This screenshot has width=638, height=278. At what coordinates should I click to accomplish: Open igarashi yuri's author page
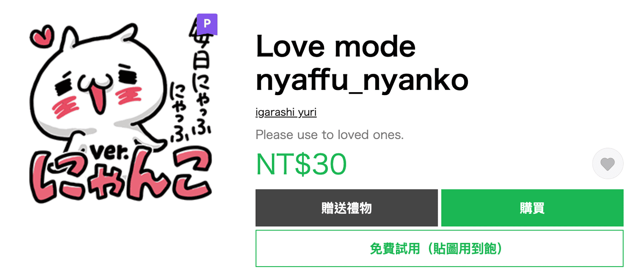tap(286, 112)
